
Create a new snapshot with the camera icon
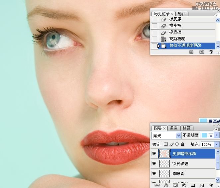pyautogui.click(x=202, y=52)
